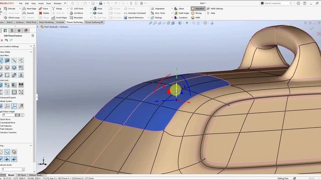The width and height of the screenshot is (321, 180).
Task: Toggle the Constrained Move option
Action: click(8, 122)
